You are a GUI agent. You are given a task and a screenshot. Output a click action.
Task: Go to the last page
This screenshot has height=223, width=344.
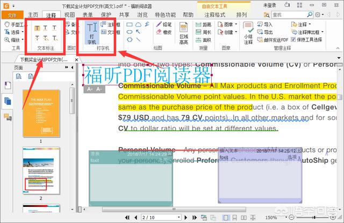[x=195, y=218]
